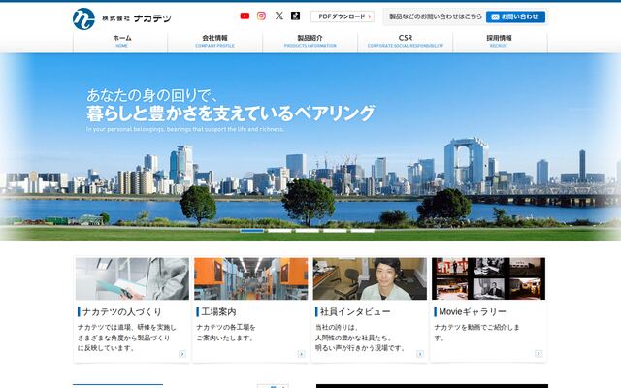The image size is (621, 388).
Task: Open the X (Twitter) icon link
Action: pyautogui.click(x=279, y=16)
